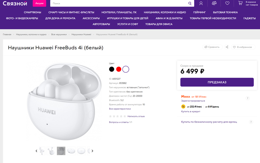The height and width of the screenshot is (163, 260).
Task: Show next thumbnails with right arrow
Action: pos(92,151)
